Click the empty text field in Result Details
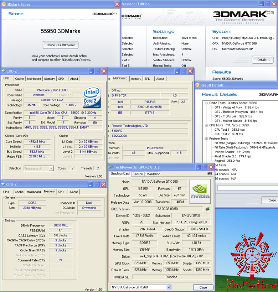 [x=248, y=188]
